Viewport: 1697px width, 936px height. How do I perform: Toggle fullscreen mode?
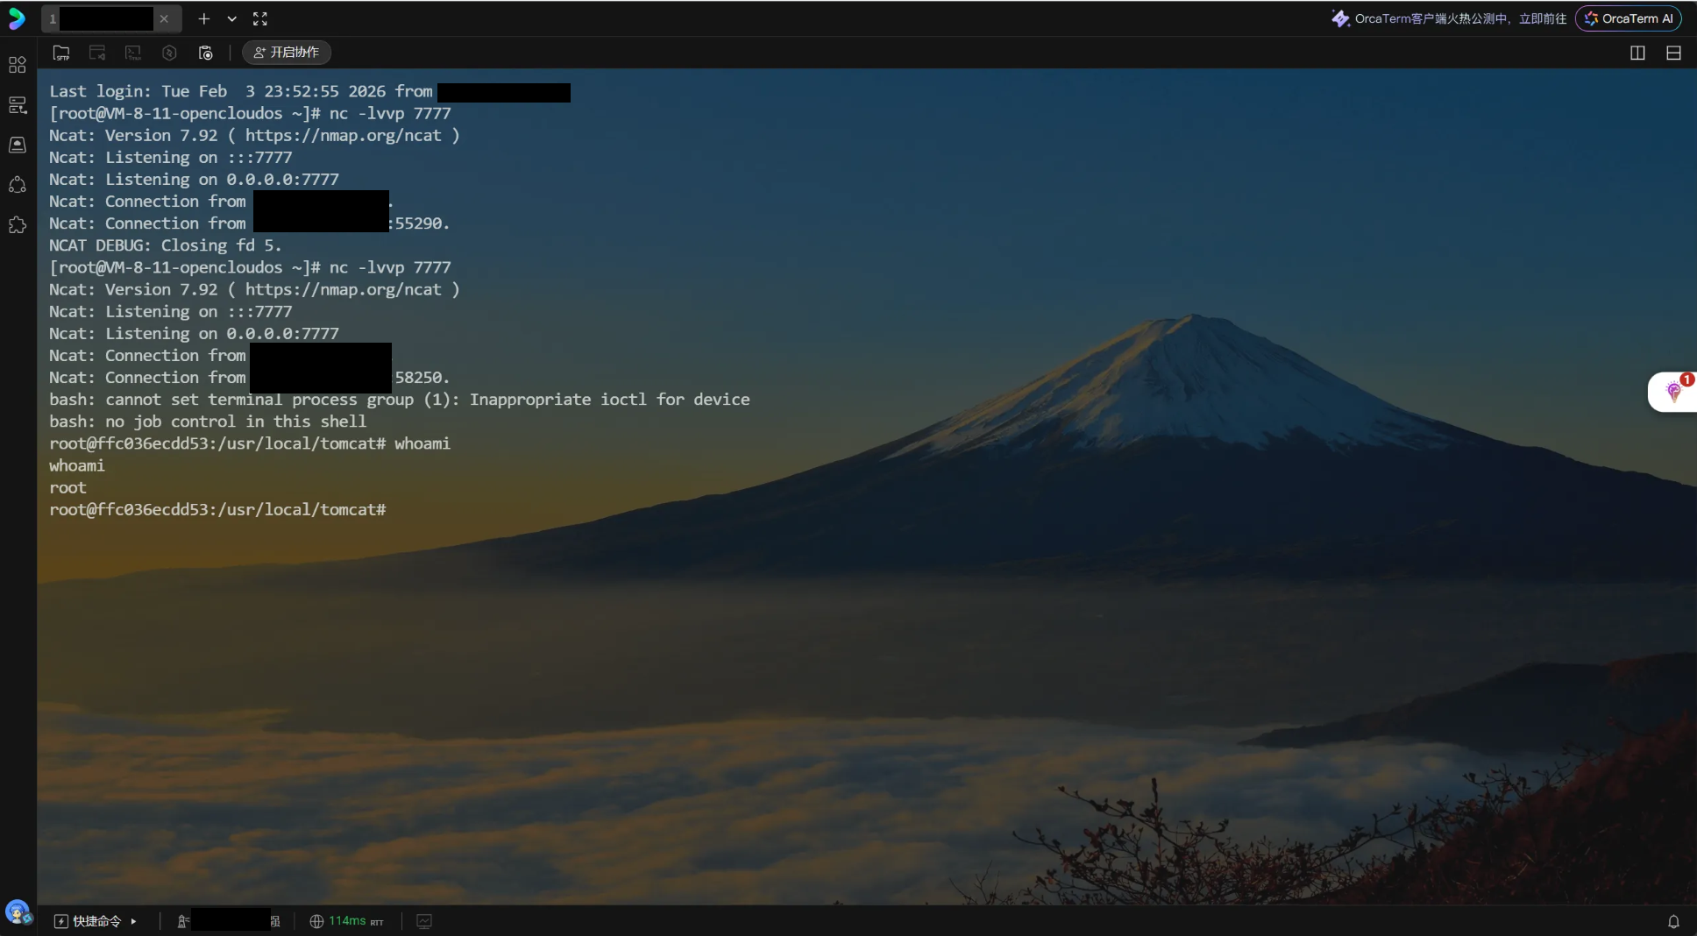(260, 18)
